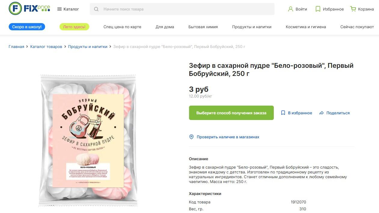This screenshot has height=213, width=379.
Task: Click the Fix Price logo
Action: 29,8
